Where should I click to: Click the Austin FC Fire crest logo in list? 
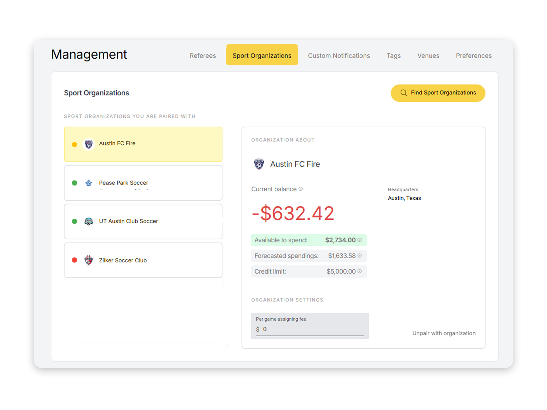point(89,144)
